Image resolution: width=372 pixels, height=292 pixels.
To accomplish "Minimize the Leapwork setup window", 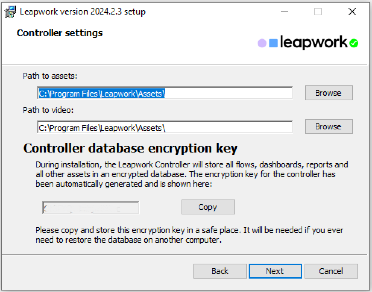I will pos(284,12).
